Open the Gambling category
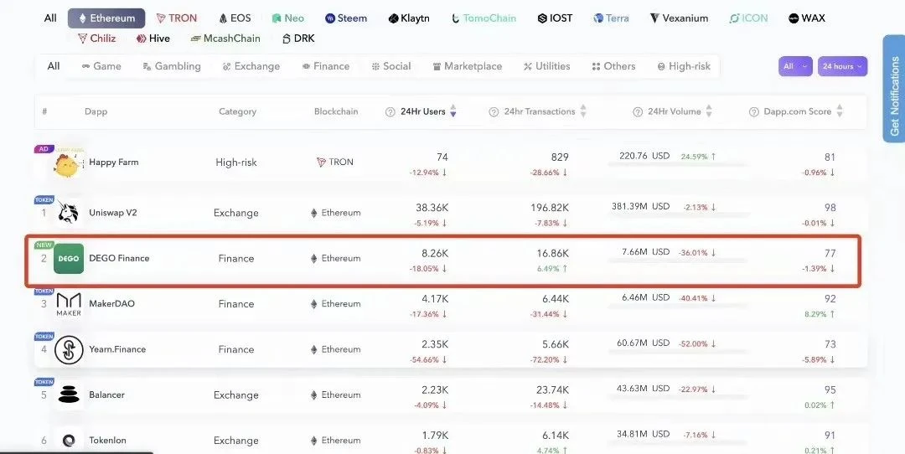The image size is (905, 454). tap(172, 66)
